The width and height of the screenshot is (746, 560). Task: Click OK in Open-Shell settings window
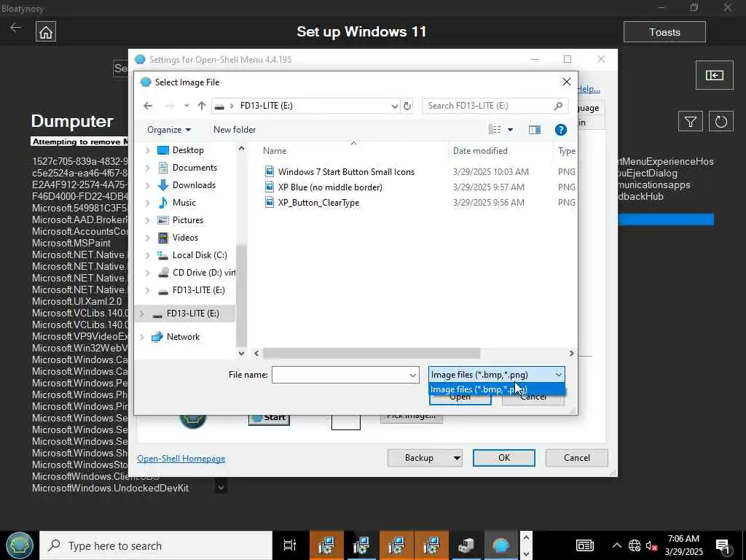pyautogui.click(x=504, y=458)
